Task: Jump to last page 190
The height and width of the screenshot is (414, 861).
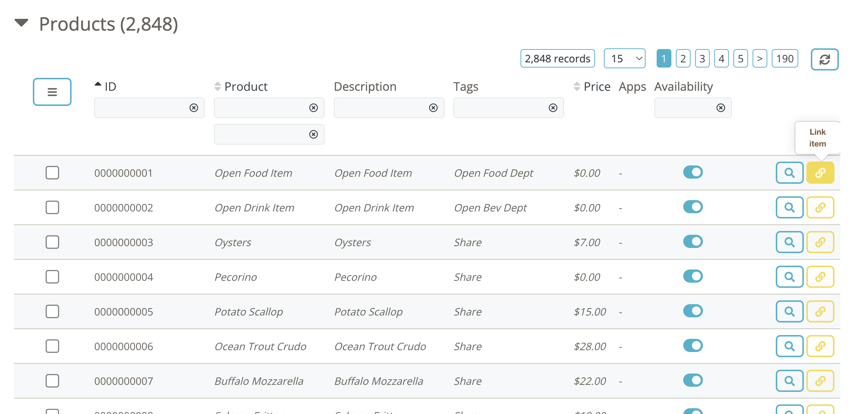Action: [x=785, y=58]
